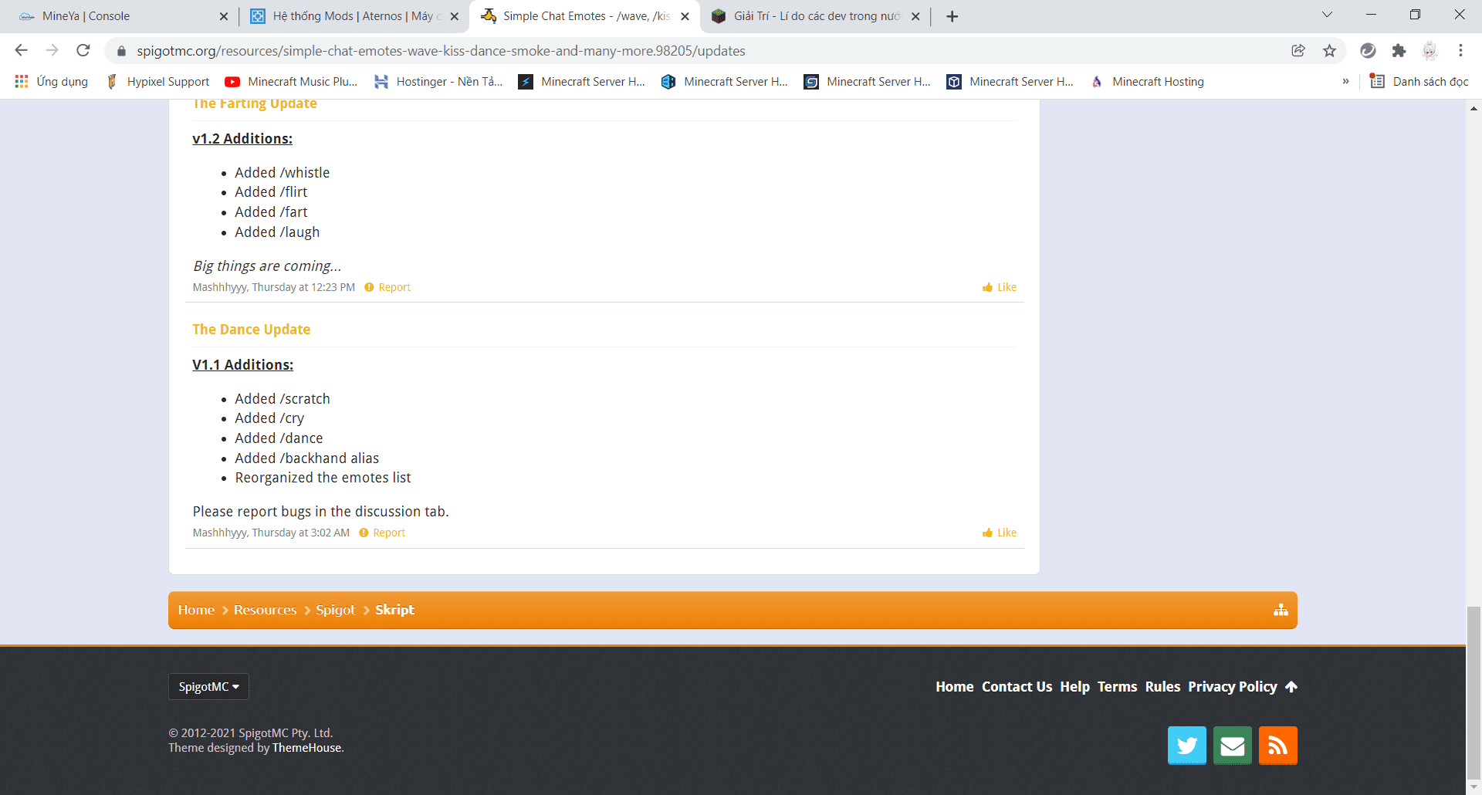This screenshot has width=1482, height=795.
Task: Open the YouTube Minecraft Music Plu... bookmark
Action: 291,82
